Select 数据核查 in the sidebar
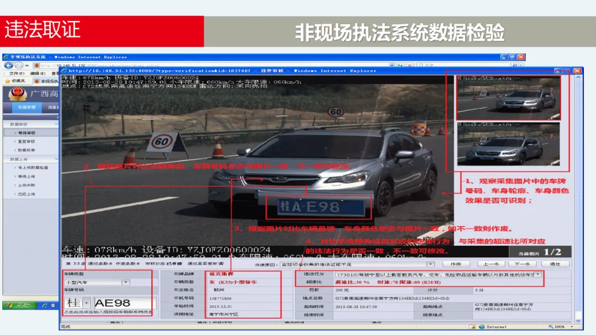596x335 pixels. tap(26, 150)
